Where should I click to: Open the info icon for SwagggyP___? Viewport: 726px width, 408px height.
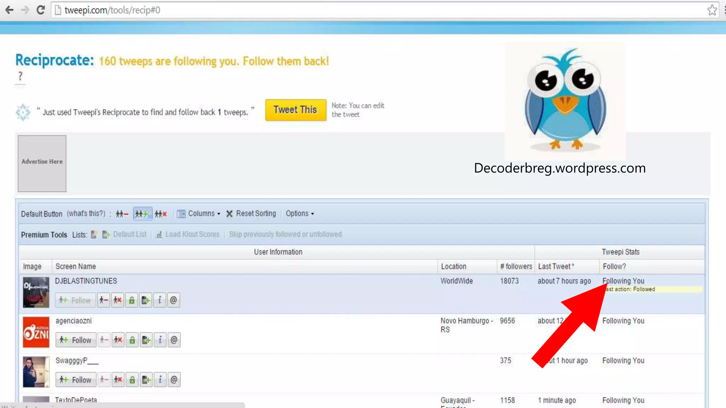(x=160, y=380)
